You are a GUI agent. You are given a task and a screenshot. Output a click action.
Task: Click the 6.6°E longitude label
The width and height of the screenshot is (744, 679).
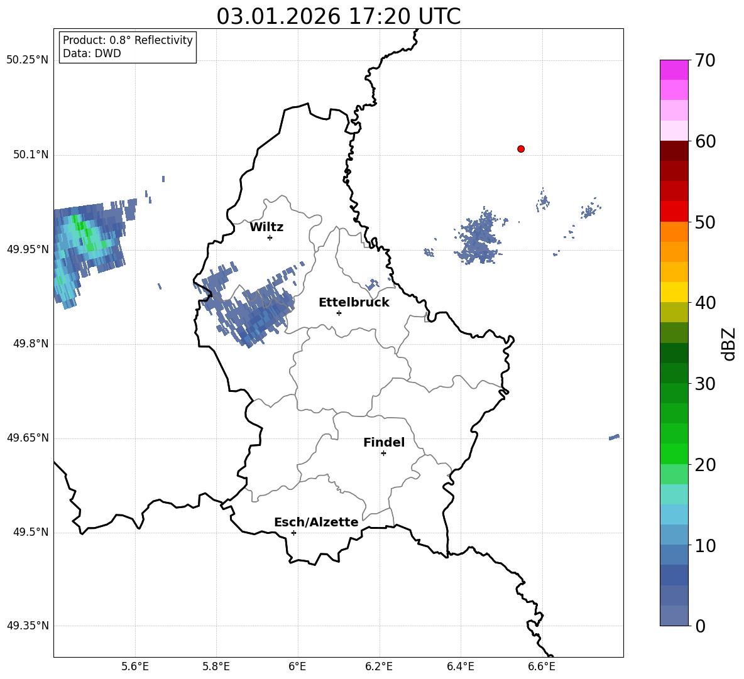(542, 666)
